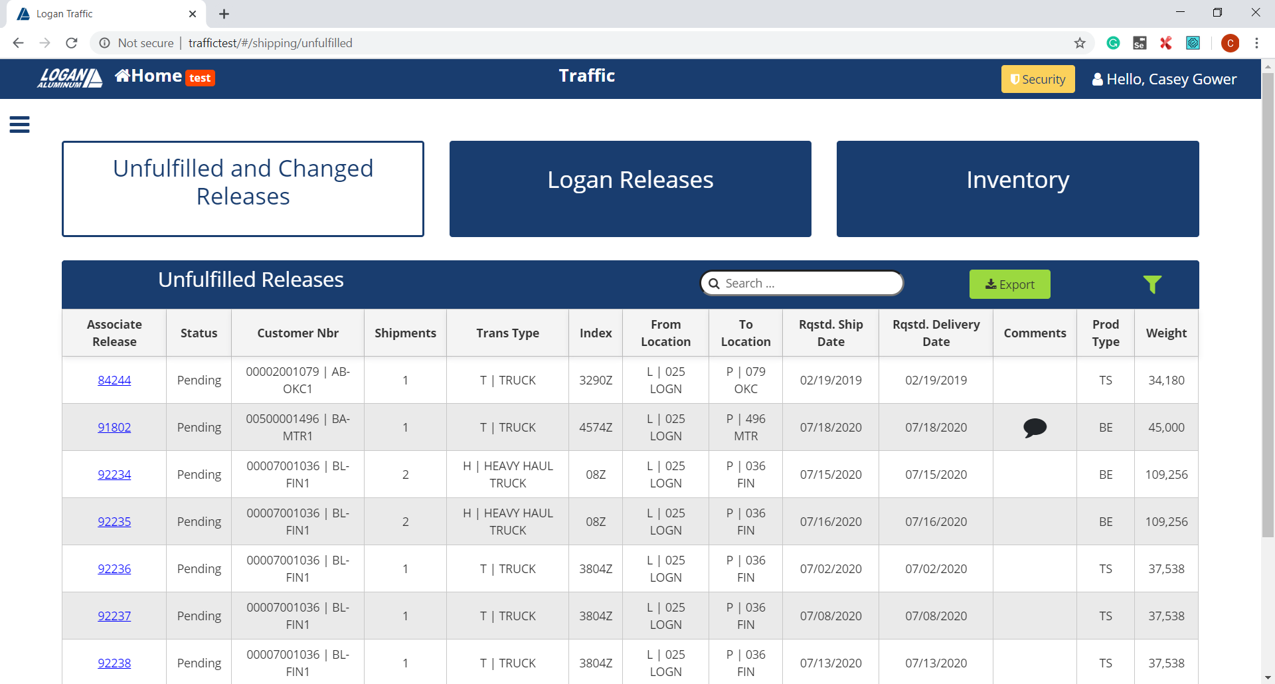
Task: Sort by From Location column header
Action: click(665, 333)
